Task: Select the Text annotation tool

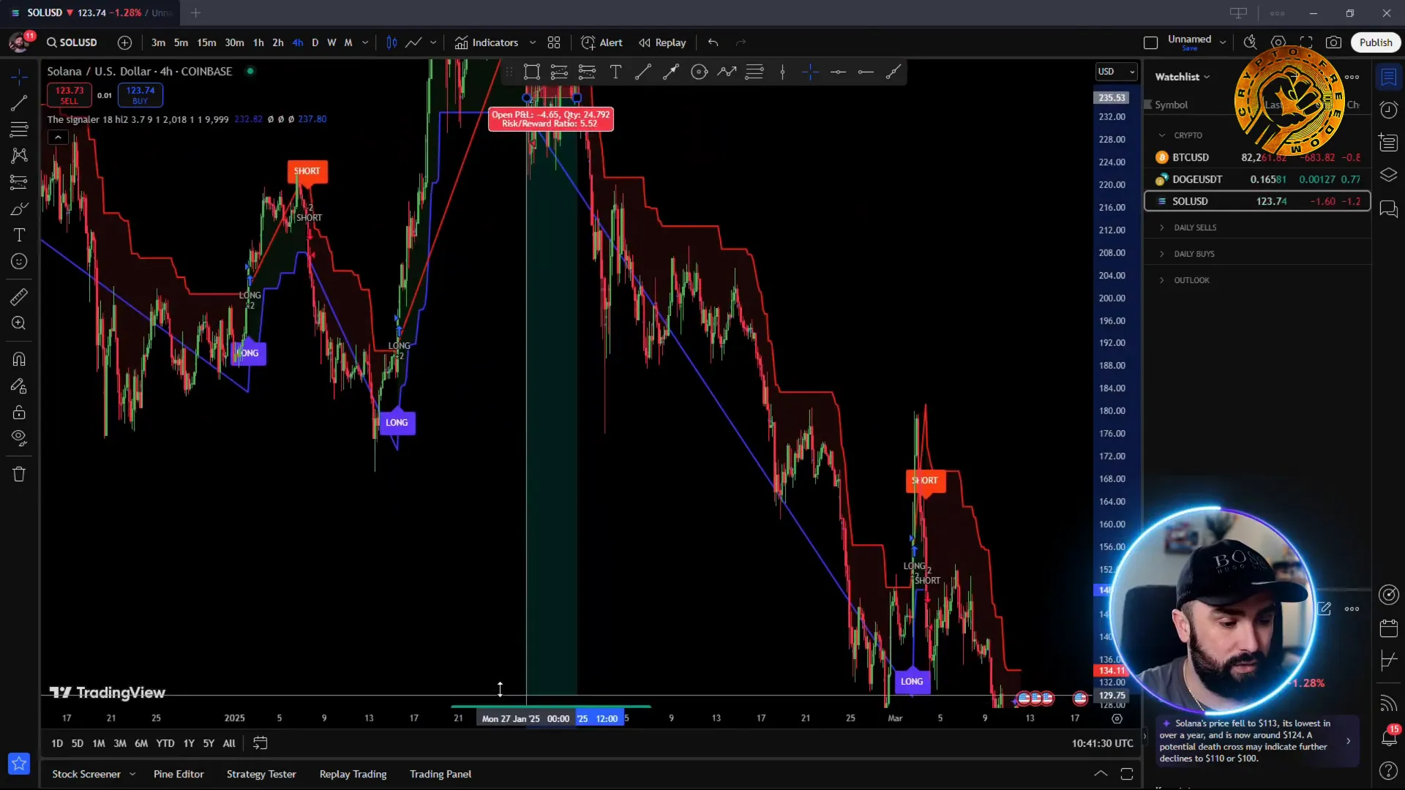Action: point(19,235)
